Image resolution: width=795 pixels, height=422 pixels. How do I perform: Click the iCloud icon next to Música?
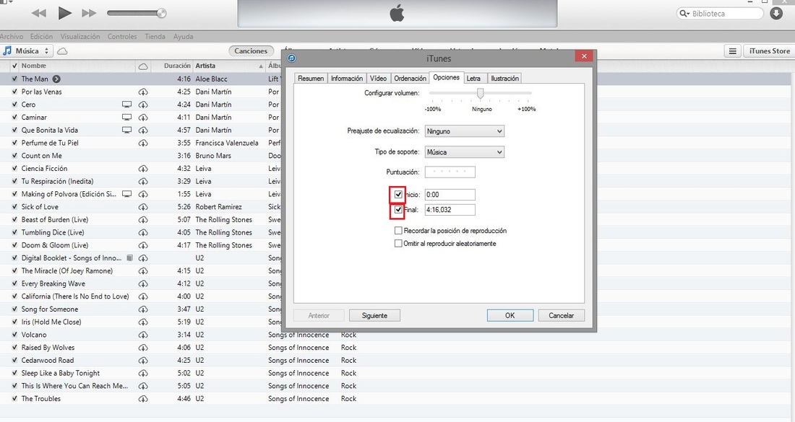tap(62, 51)
